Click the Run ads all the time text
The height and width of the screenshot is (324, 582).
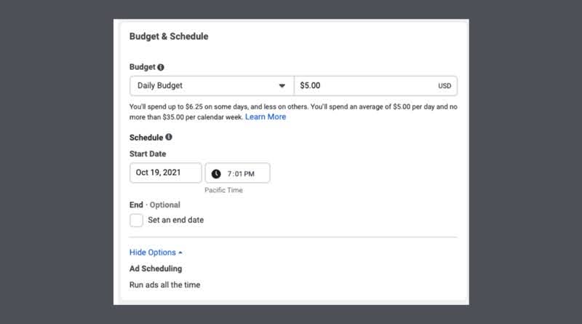[x=165, y=285]
